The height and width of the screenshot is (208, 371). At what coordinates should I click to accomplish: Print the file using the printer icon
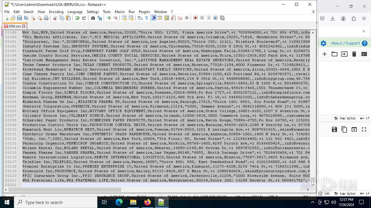46,18
